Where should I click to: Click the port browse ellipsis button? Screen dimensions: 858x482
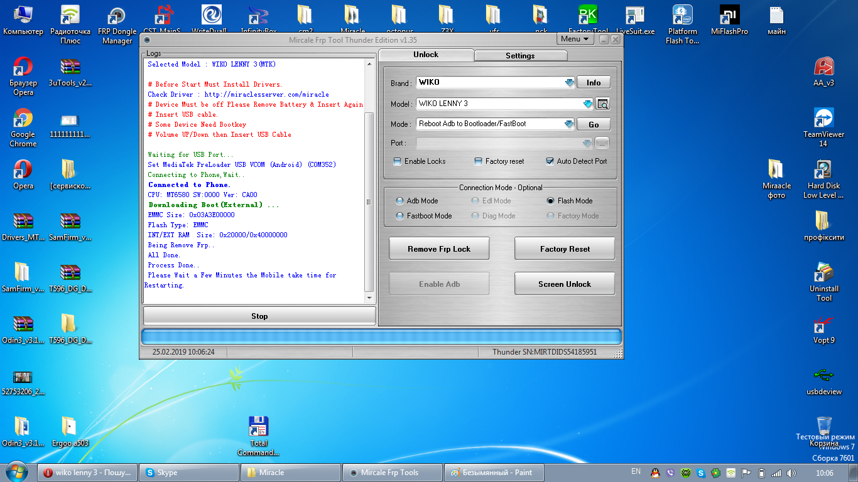pos(602,143)
